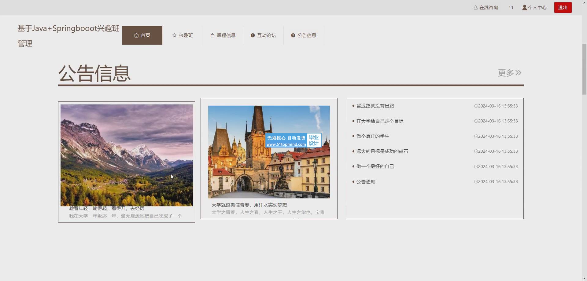Go to the 课程信息 menu item
The image size is (587, 281).
click(x=223, y=35)
